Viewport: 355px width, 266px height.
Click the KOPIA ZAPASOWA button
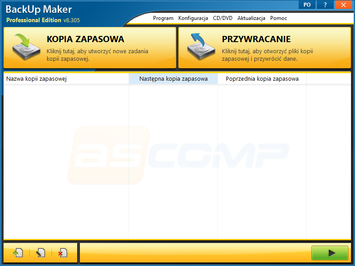[x=90, y=48]
